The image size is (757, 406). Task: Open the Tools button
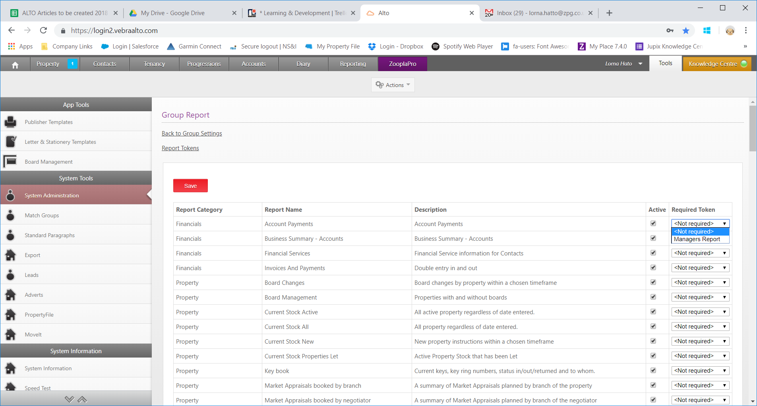666,63
